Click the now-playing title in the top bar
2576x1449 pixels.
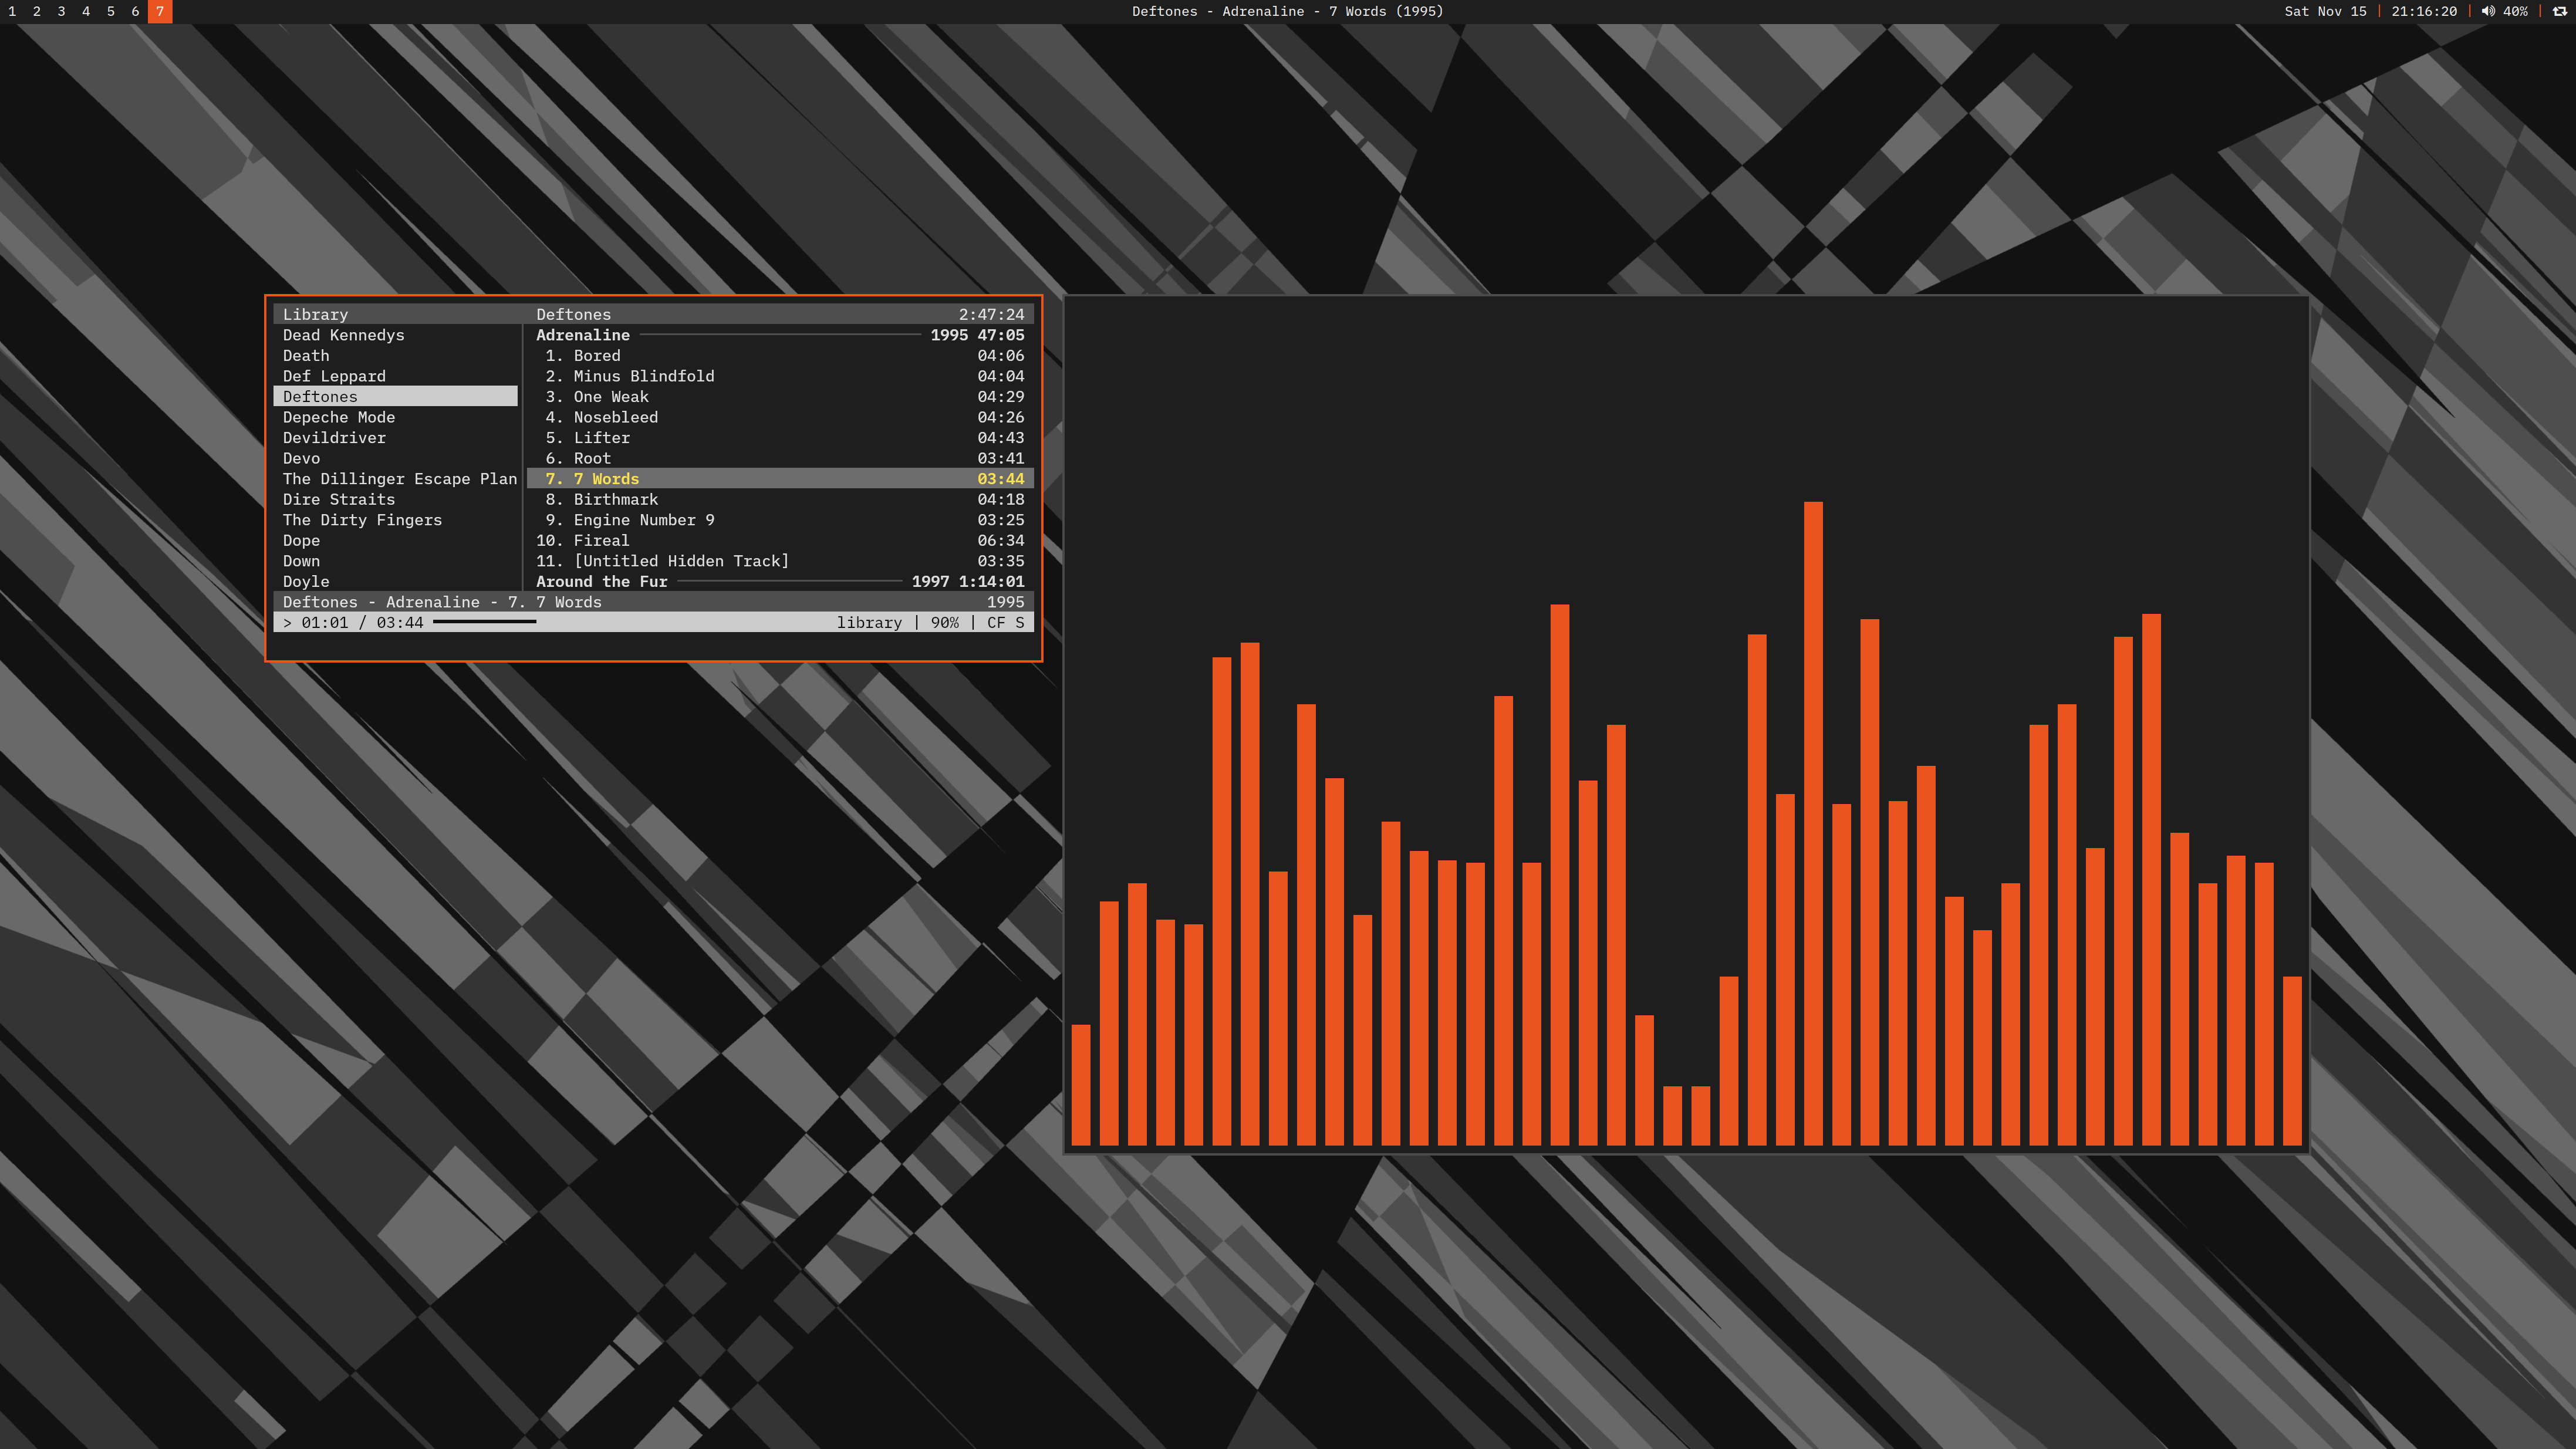point(1287,11)
